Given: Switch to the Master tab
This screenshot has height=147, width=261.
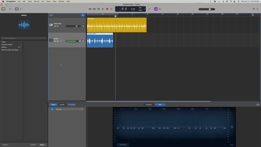Looking at the screenshot, I should click(62, 105).
